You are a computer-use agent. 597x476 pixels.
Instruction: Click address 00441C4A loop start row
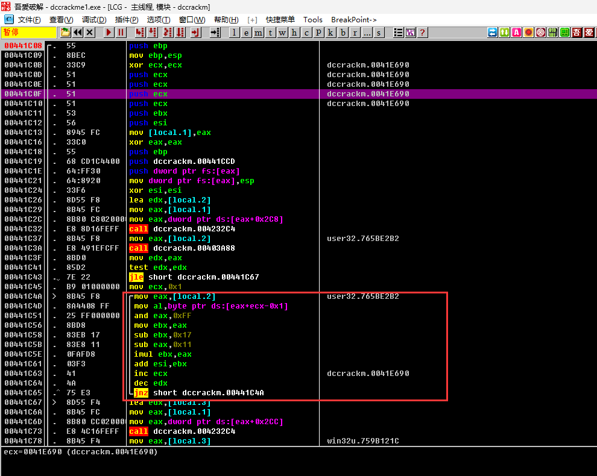(x=24, y=296)
